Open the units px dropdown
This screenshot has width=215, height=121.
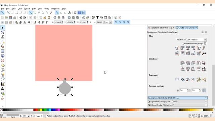[109, 22]
